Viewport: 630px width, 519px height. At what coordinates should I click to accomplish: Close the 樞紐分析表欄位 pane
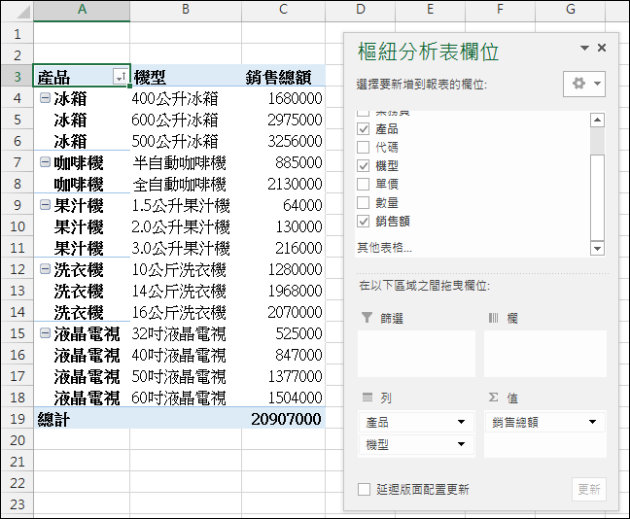pyautogui.click(x=602, y=48)
